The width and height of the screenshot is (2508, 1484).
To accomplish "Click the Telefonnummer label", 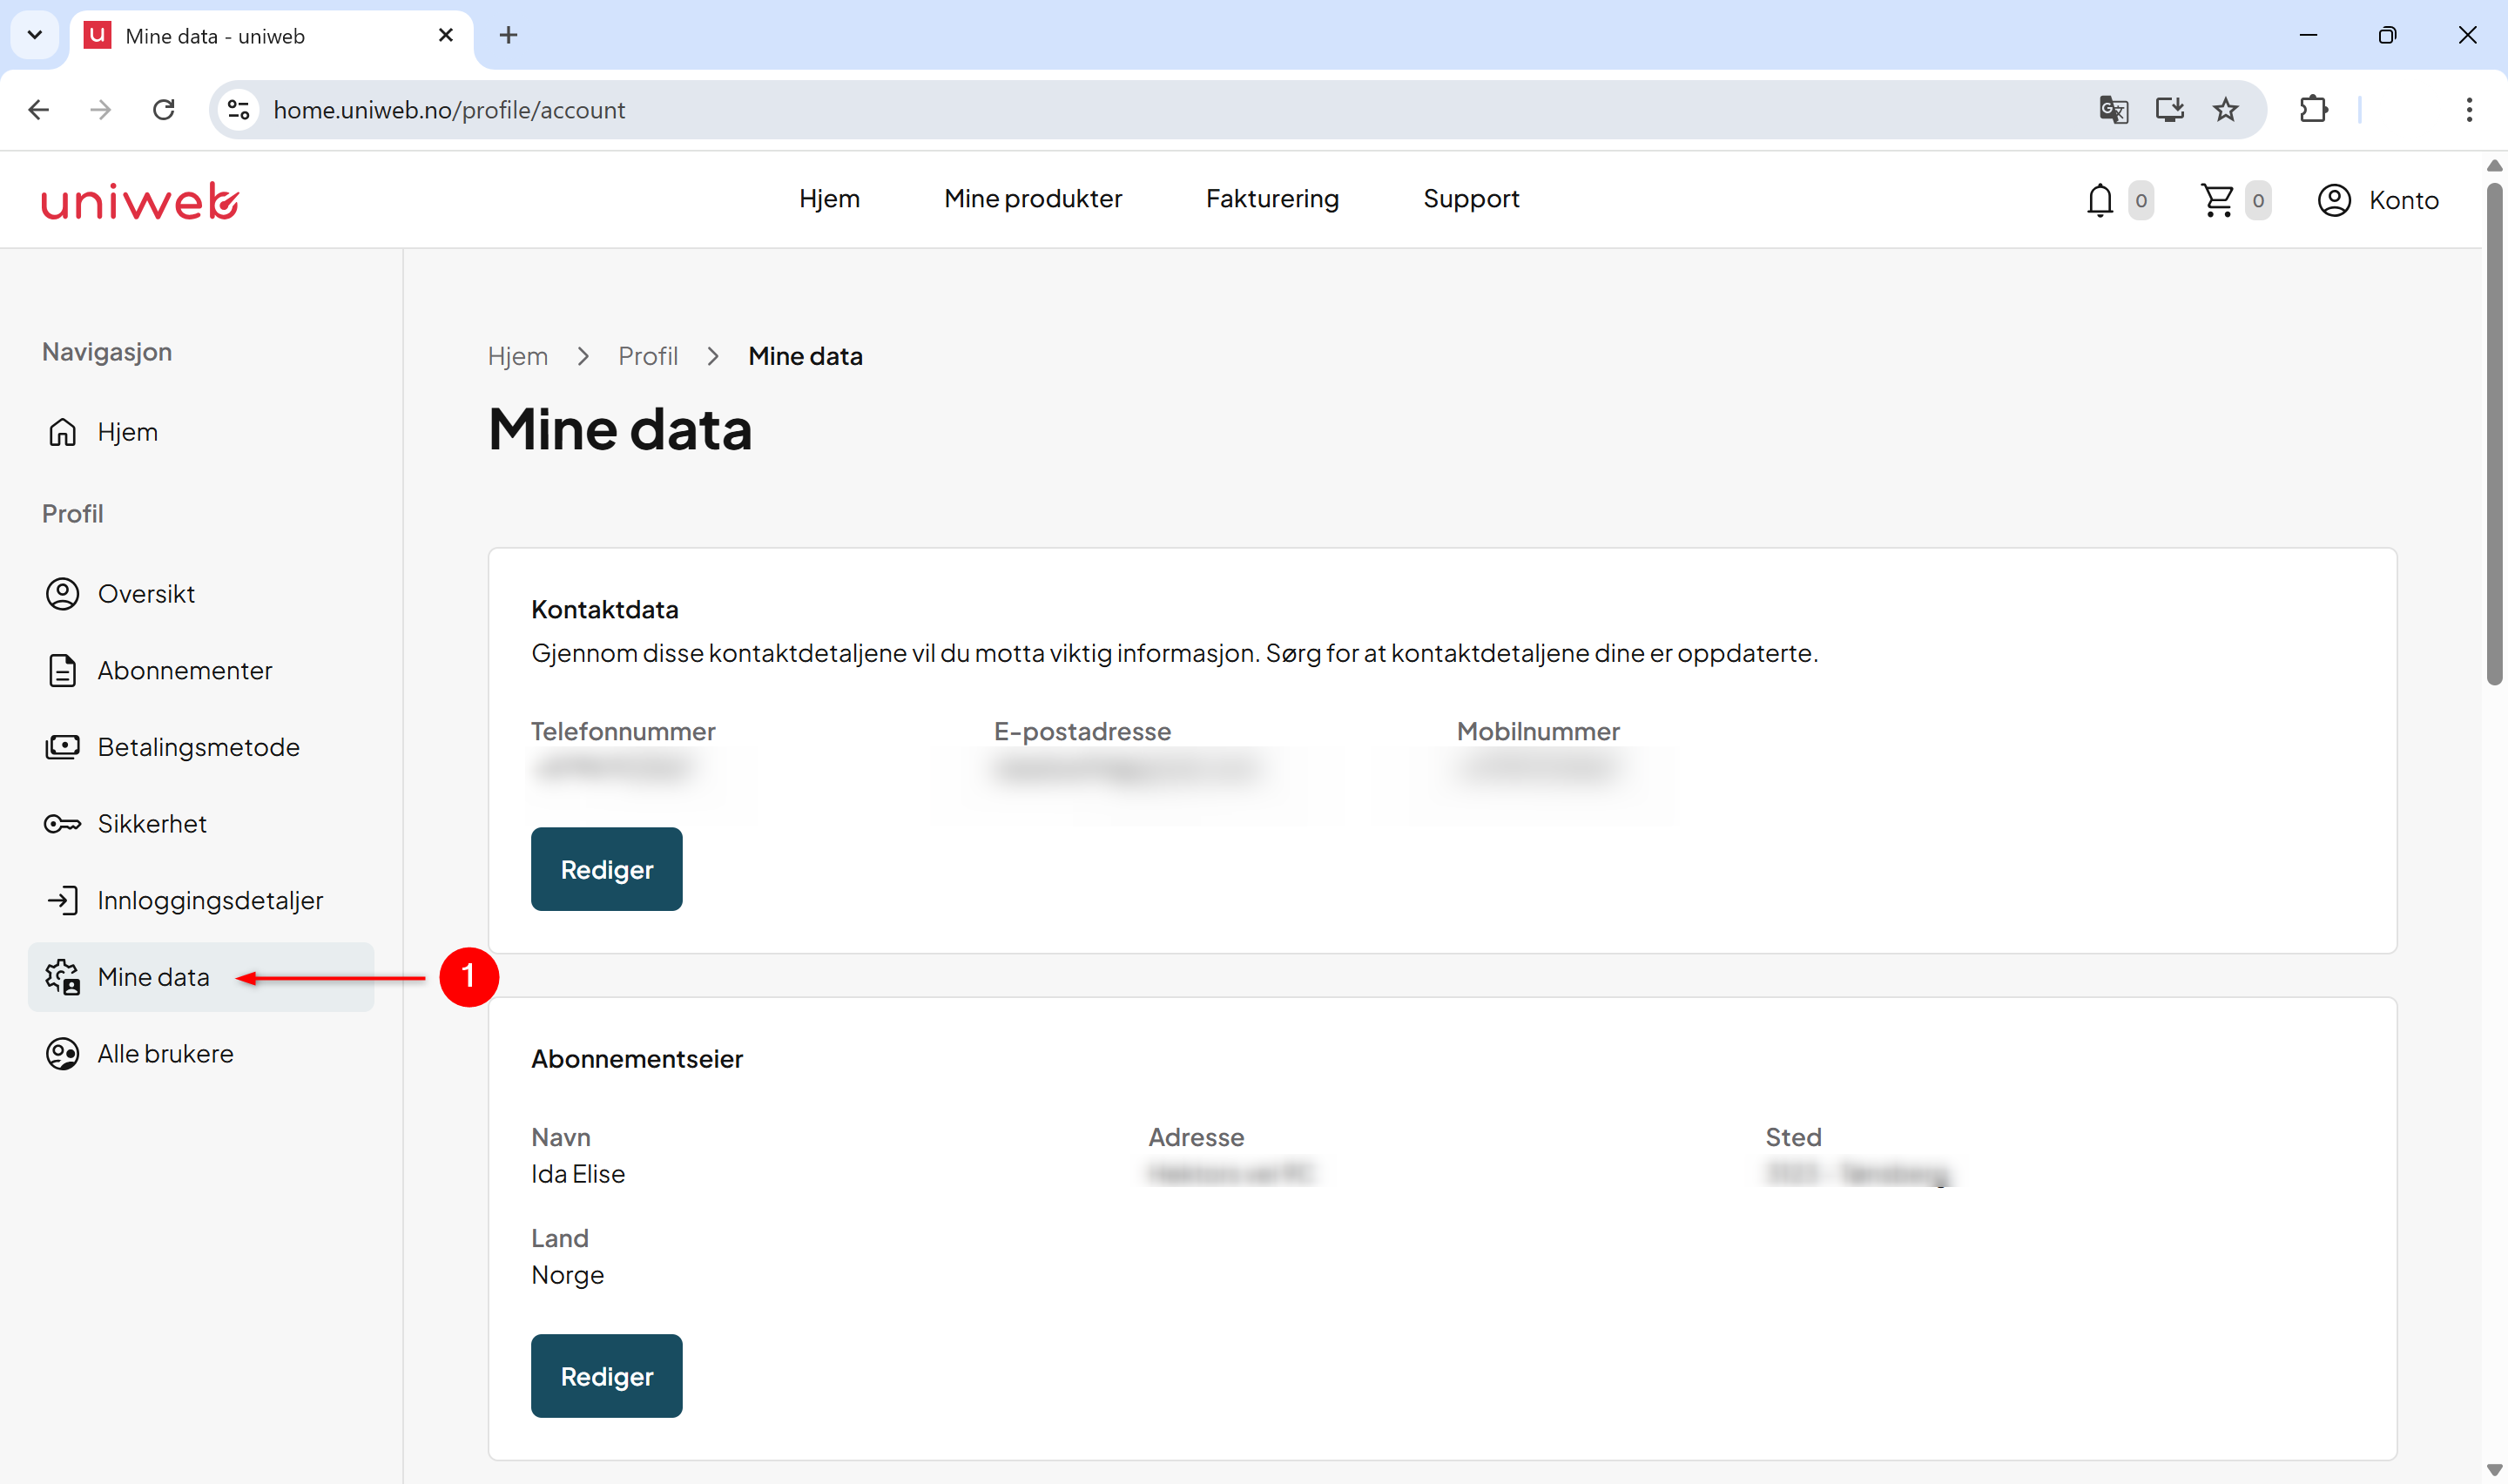I will pyautogui.click(x=623, y=731).
